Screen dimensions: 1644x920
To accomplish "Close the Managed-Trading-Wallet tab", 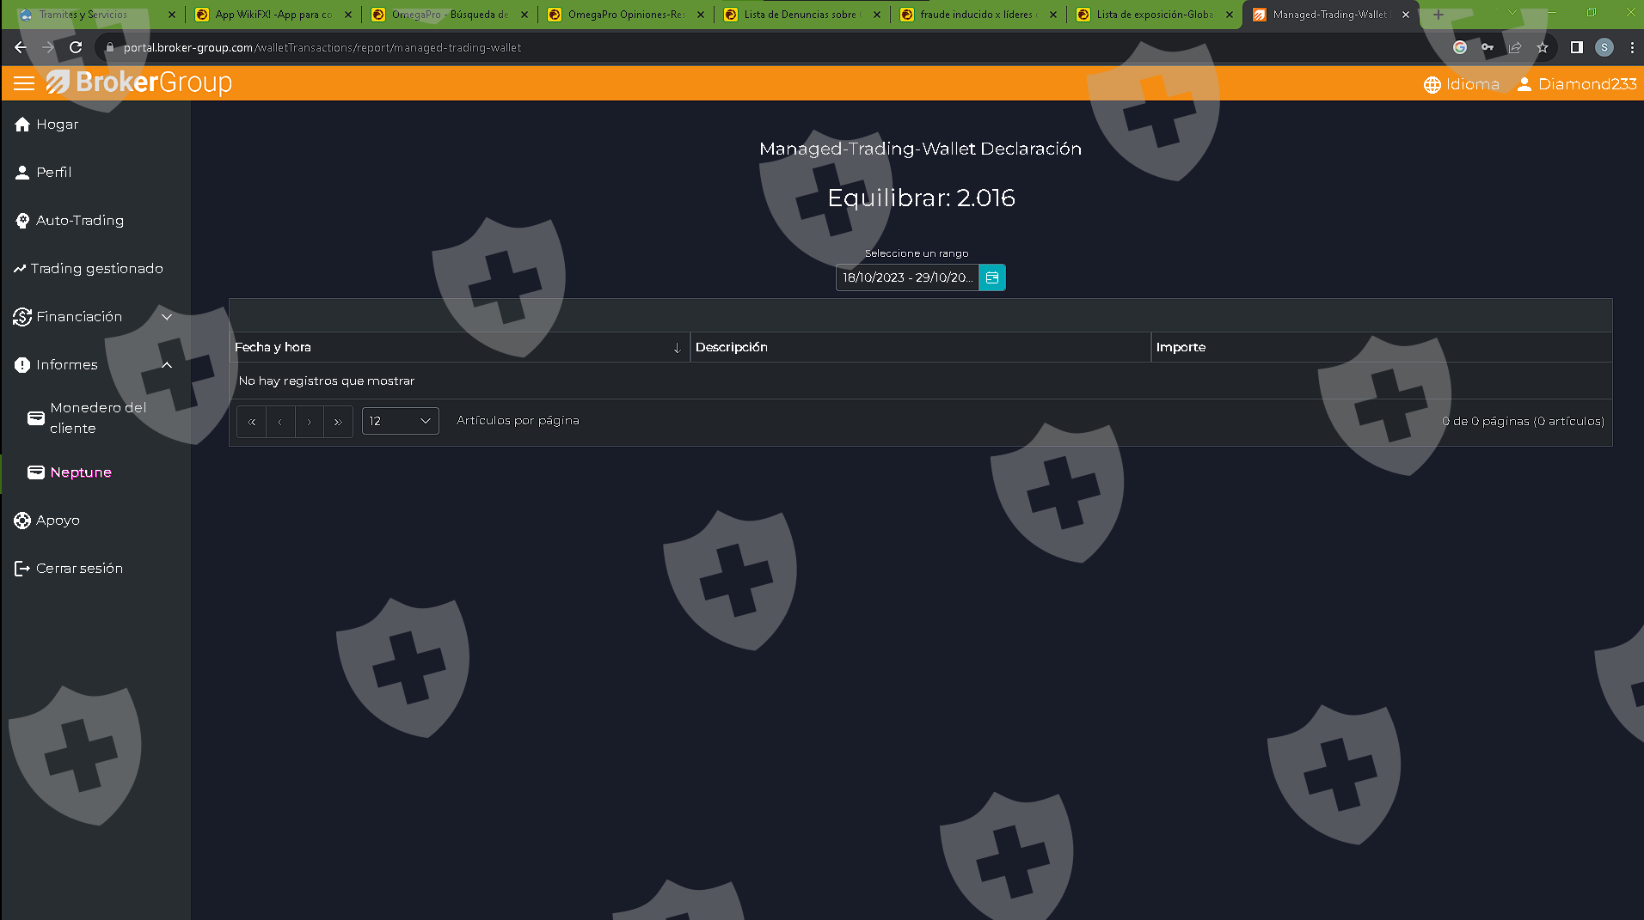I will coord(1406,15).
